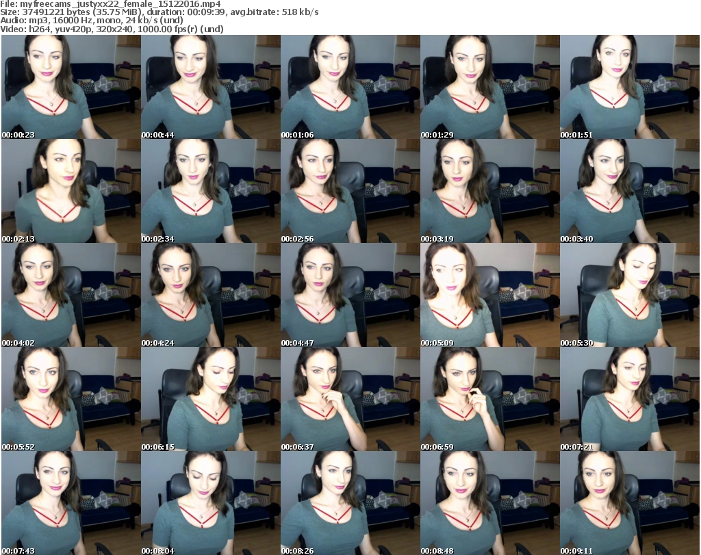The image size is (701, 555).
Task: Click the thumbnail marked 00:06:59
Action: click(489, 399)
